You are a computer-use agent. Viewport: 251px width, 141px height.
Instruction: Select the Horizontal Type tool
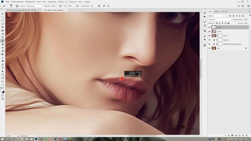tap(3, 68)
